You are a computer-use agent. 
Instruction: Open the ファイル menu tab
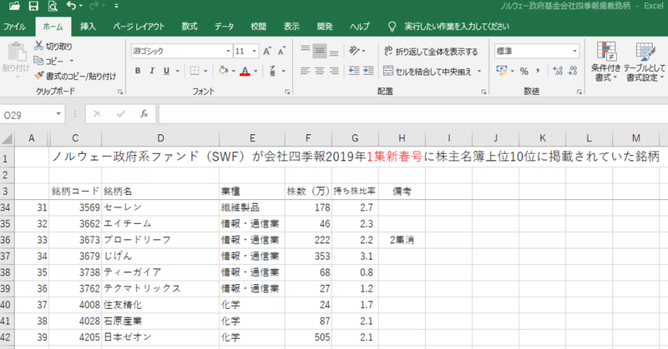tap(14, 27)
